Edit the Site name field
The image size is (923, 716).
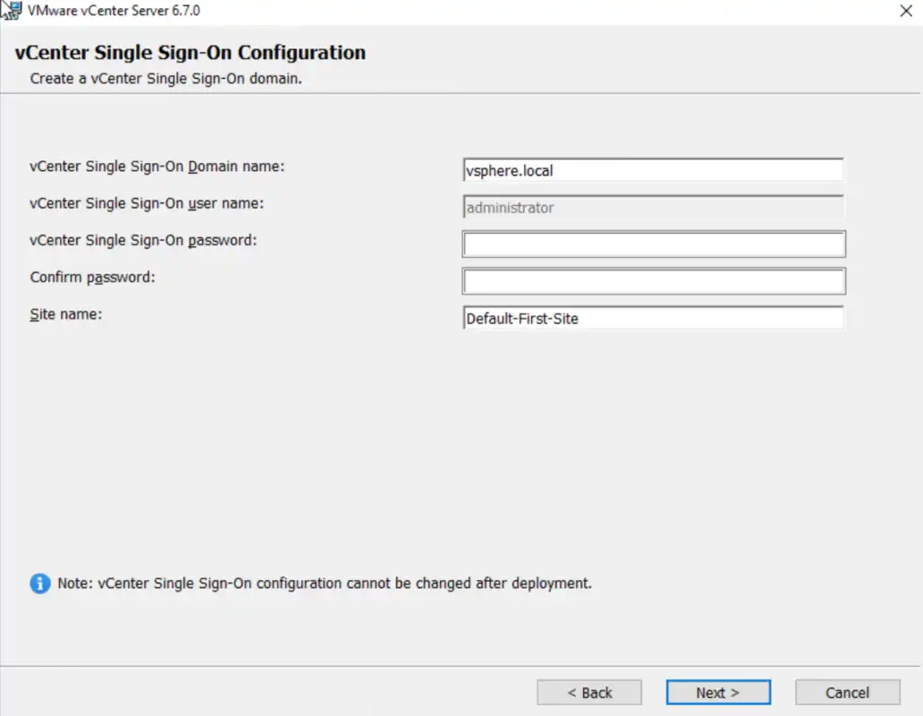point(654,318)
